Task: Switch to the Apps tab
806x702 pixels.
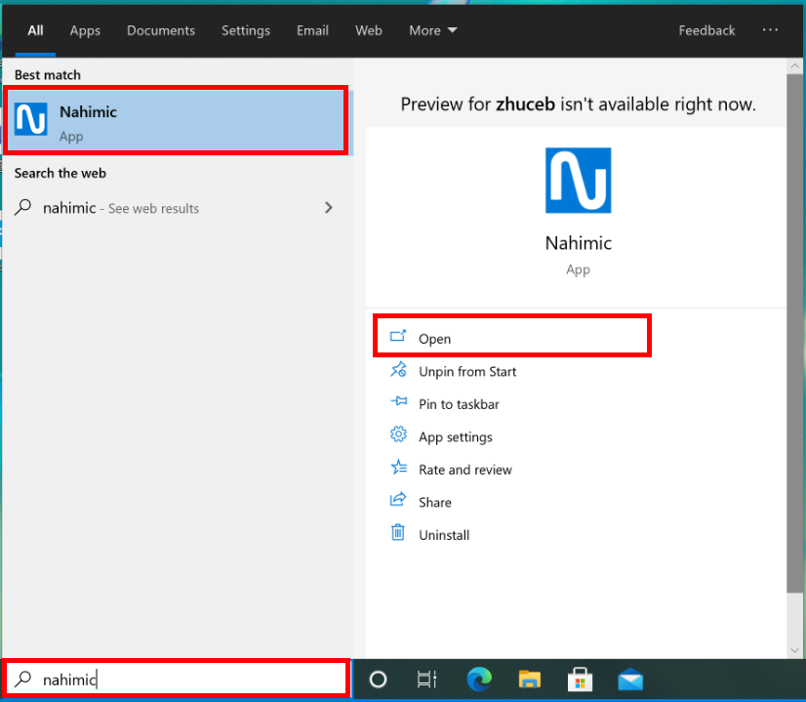Action: click(x=85, y=30)
